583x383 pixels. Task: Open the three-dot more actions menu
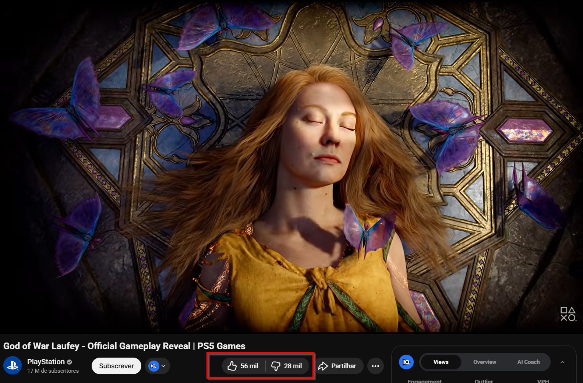click(x=375, y=366)
